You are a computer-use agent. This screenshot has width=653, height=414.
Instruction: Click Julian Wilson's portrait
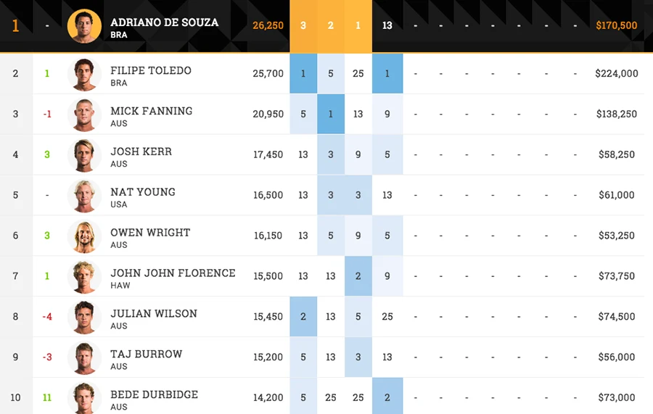point(84,317)
